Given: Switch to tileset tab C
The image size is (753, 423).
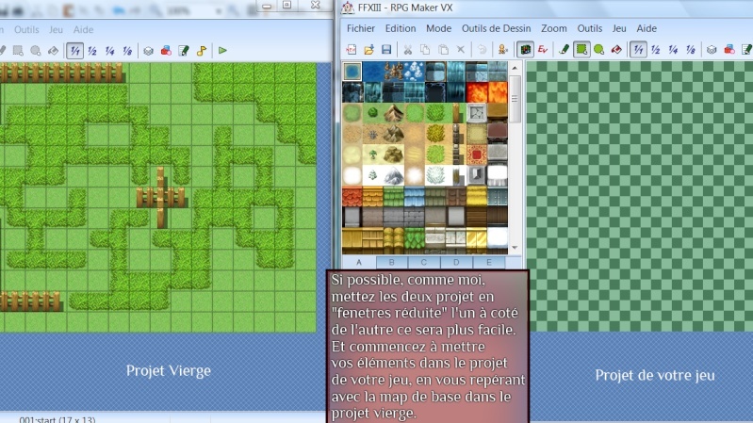Looking at the screenshot, I should (x=423, y=262).
